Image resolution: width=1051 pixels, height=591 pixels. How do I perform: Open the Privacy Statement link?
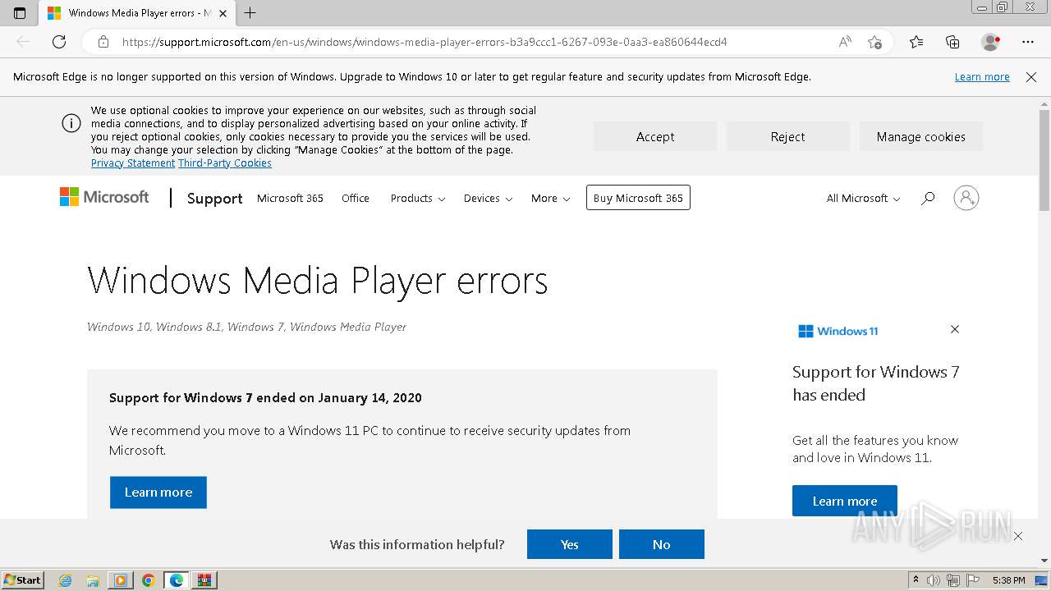pyautogui.click(x=133, y=163)
